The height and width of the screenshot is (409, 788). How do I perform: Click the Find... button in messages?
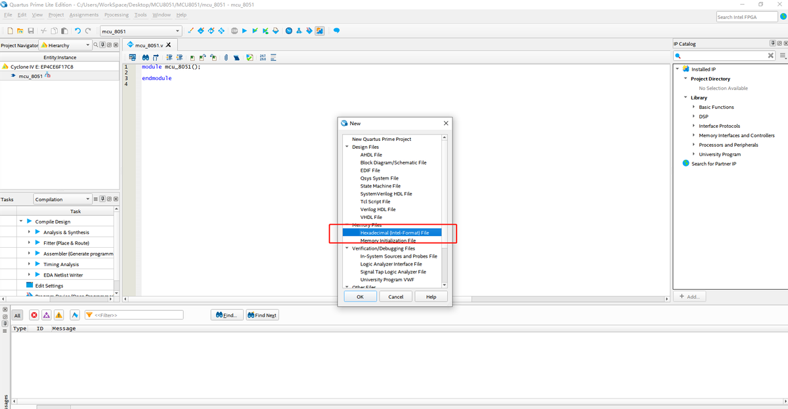(226, 315)
